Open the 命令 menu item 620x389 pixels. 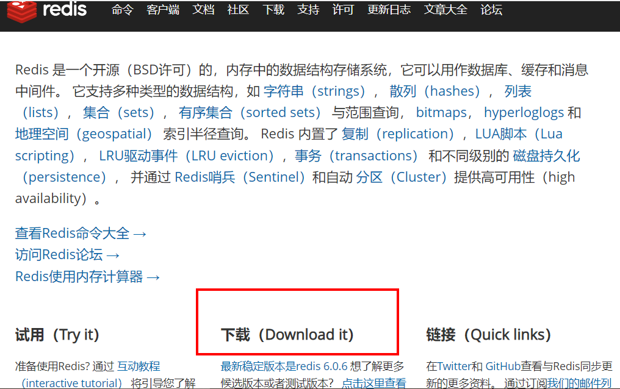[x=122, y=10]
